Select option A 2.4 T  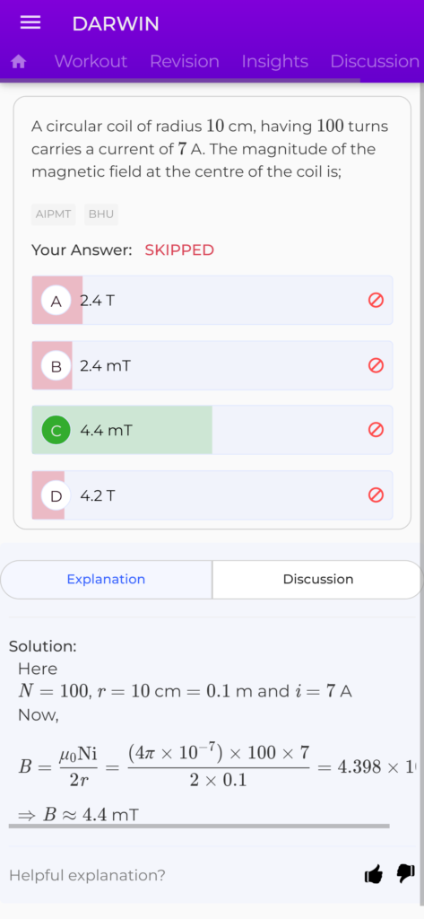(x=212, y=300)
